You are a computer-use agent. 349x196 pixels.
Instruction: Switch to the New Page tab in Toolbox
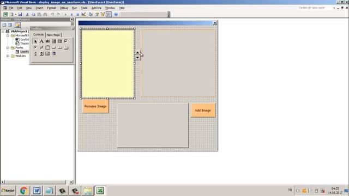(53, 35)
